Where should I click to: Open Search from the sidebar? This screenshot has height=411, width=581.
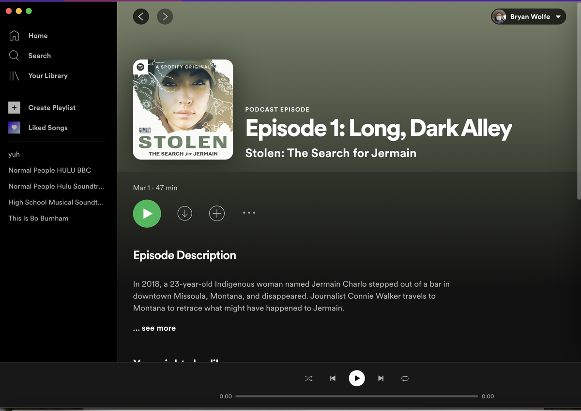click(39, 56)
